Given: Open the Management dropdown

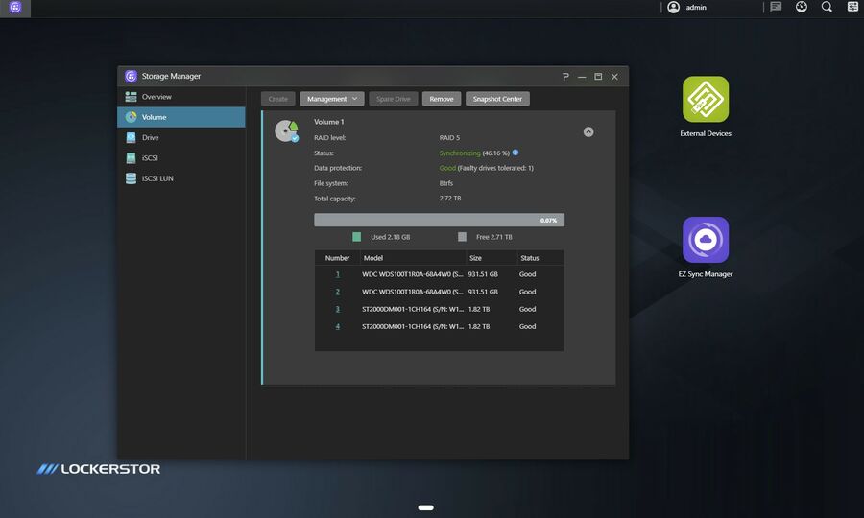Looking at the screenshot, I should (332, 99).
